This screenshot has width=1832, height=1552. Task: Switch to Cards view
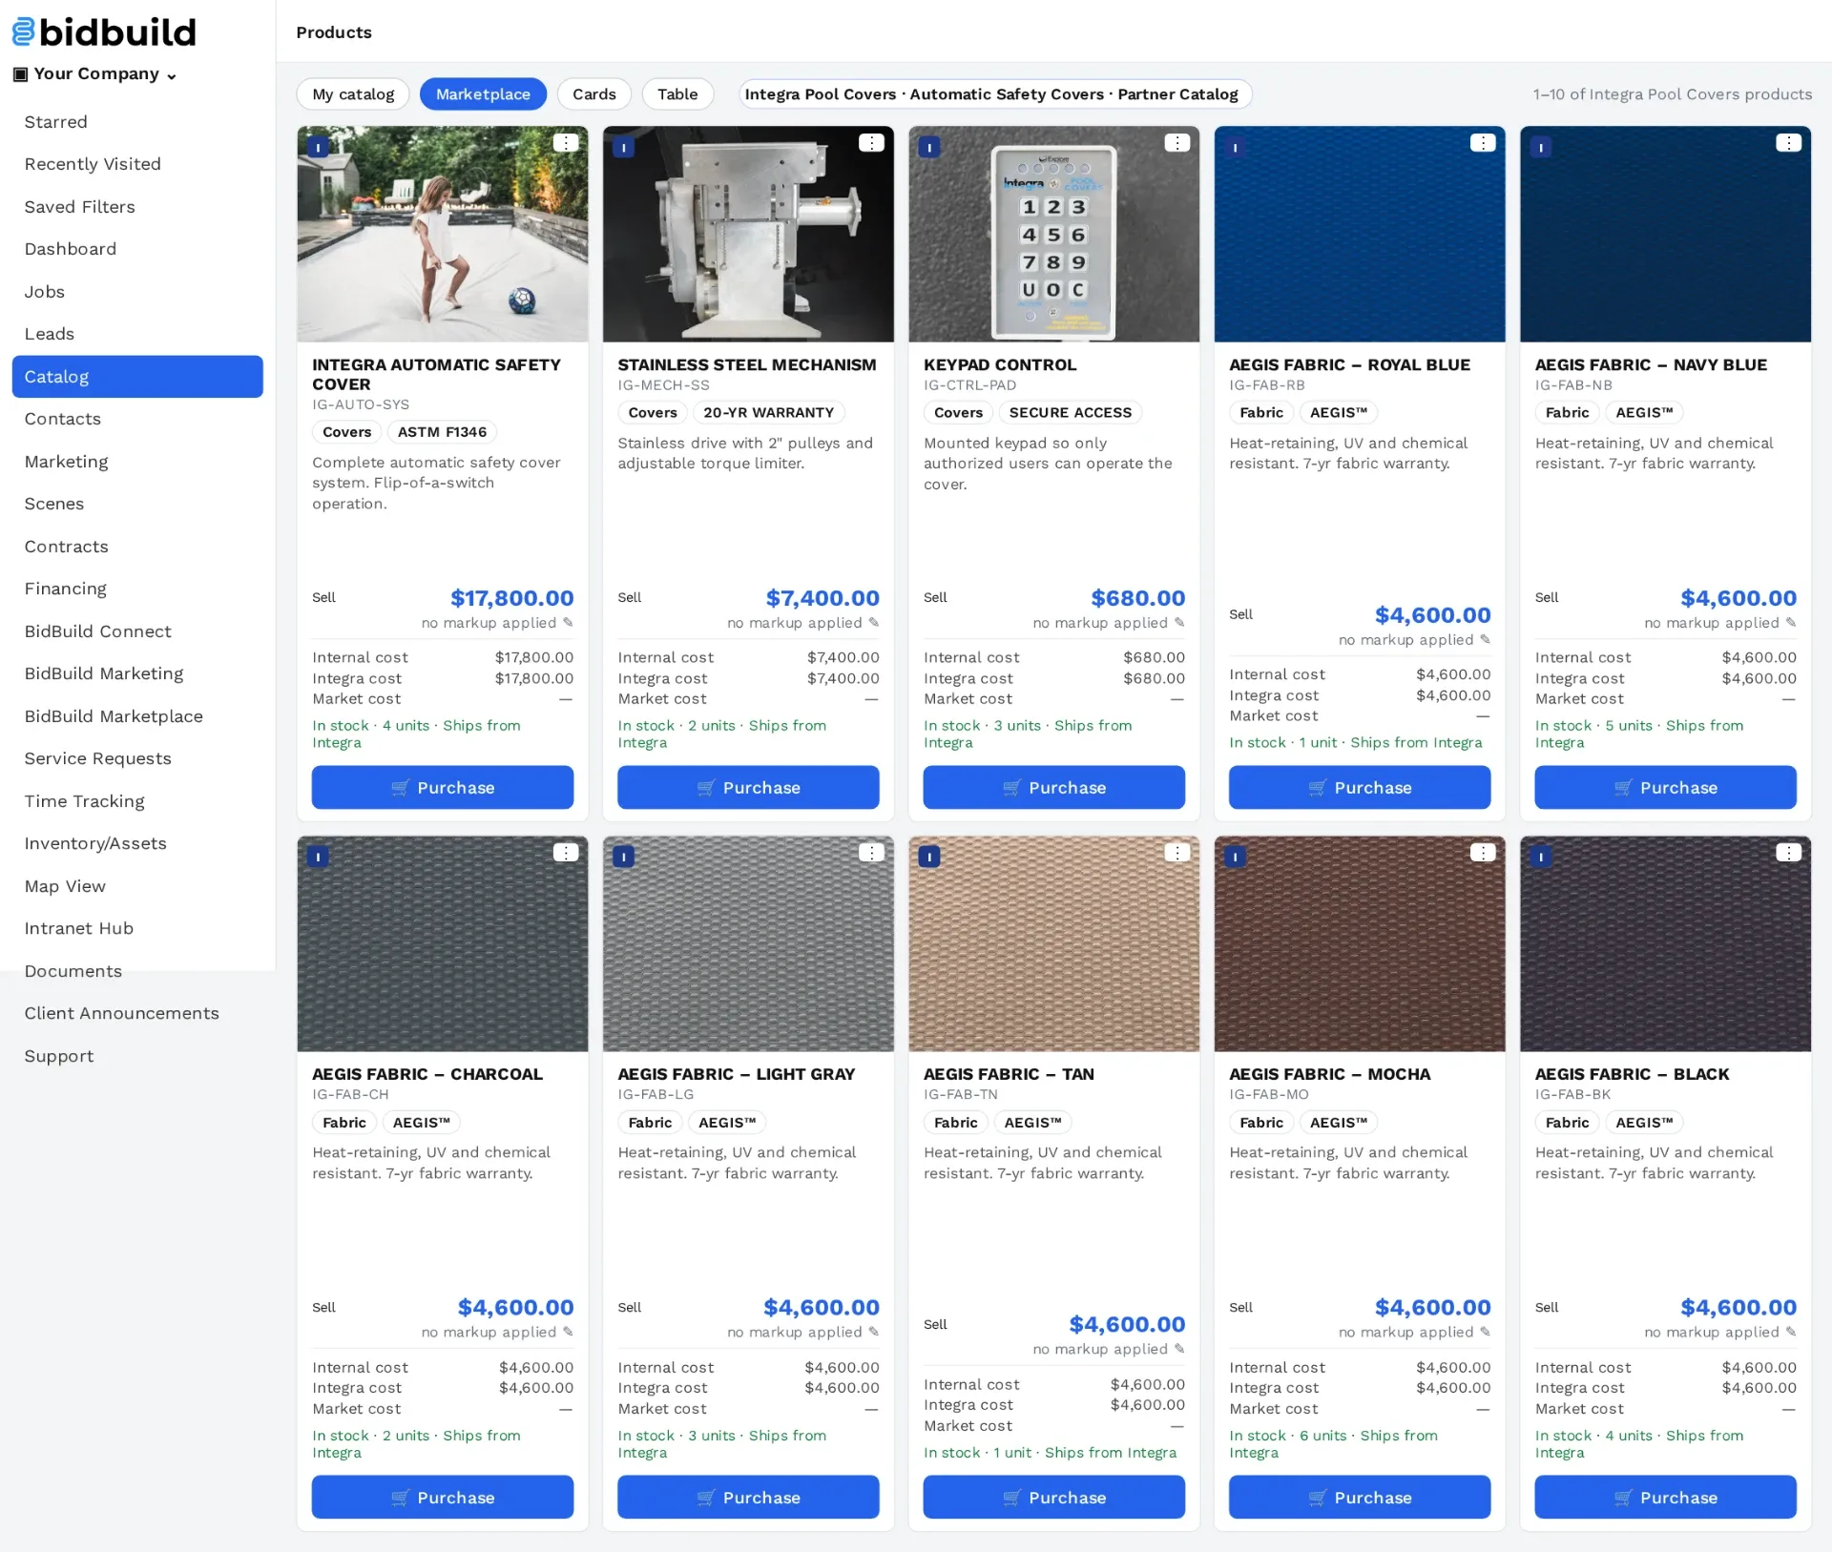(x=594, y=93)
